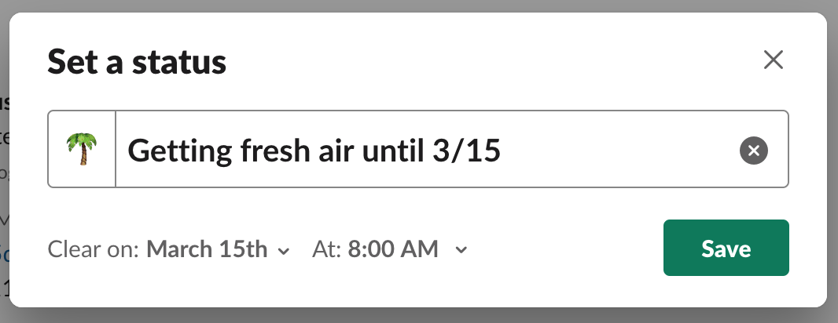The image size is (838, 323).
Task: Open emoji picker via palm tree icon
Action: point(82,149)
